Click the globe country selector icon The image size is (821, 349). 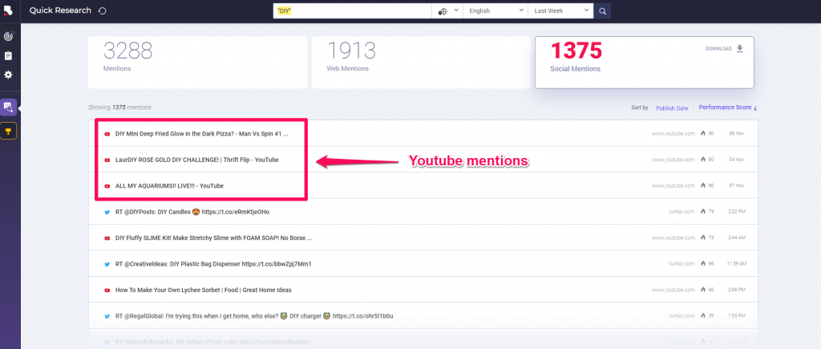click(443, 11)
